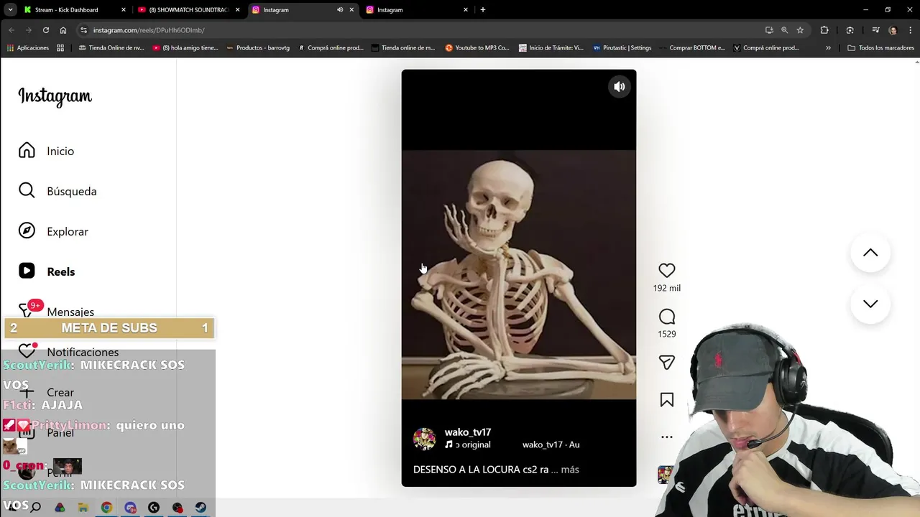Switch to the second Instagram tab
The height and width of the screenshot is (517, 920).
tap(418, 10)
